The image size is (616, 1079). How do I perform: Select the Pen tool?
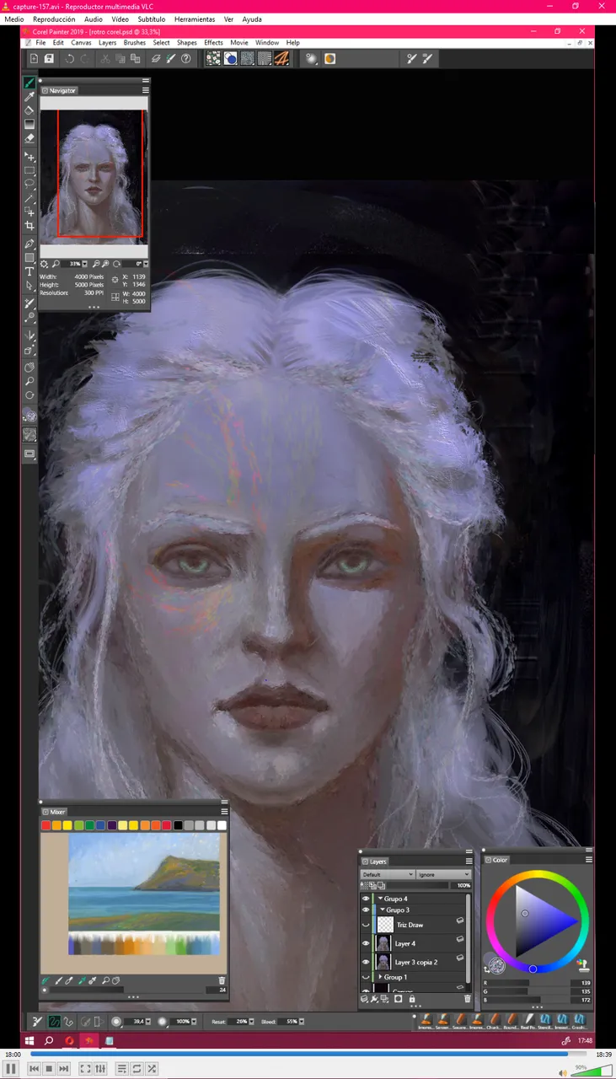29,244
